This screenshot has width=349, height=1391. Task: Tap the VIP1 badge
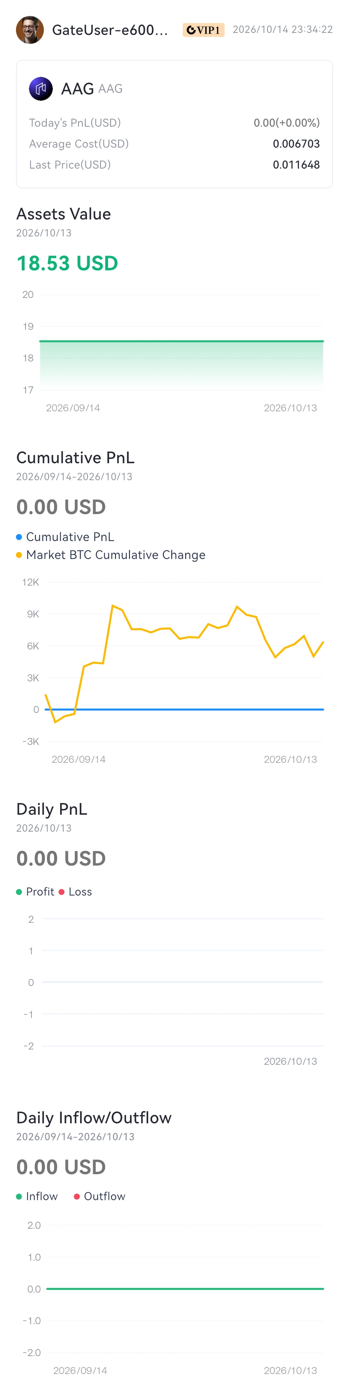[203, 30]
